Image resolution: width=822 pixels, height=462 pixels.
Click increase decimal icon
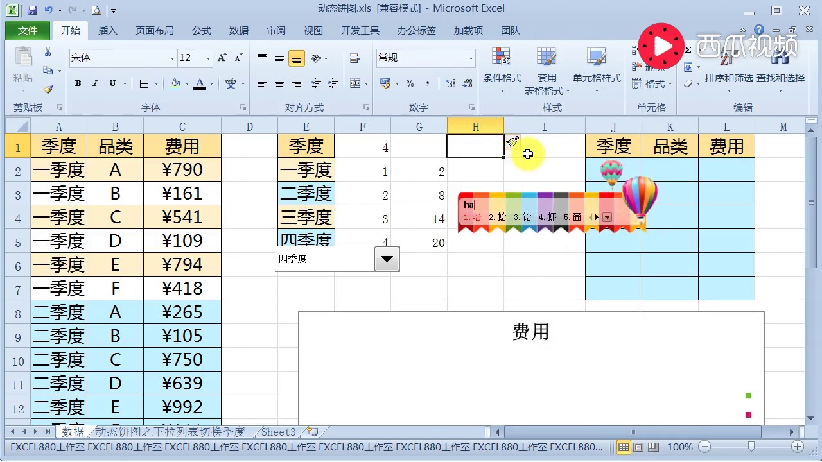point(450,83)
